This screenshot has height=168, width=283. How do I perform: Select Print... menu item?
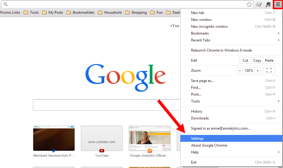tap(231, 94)
